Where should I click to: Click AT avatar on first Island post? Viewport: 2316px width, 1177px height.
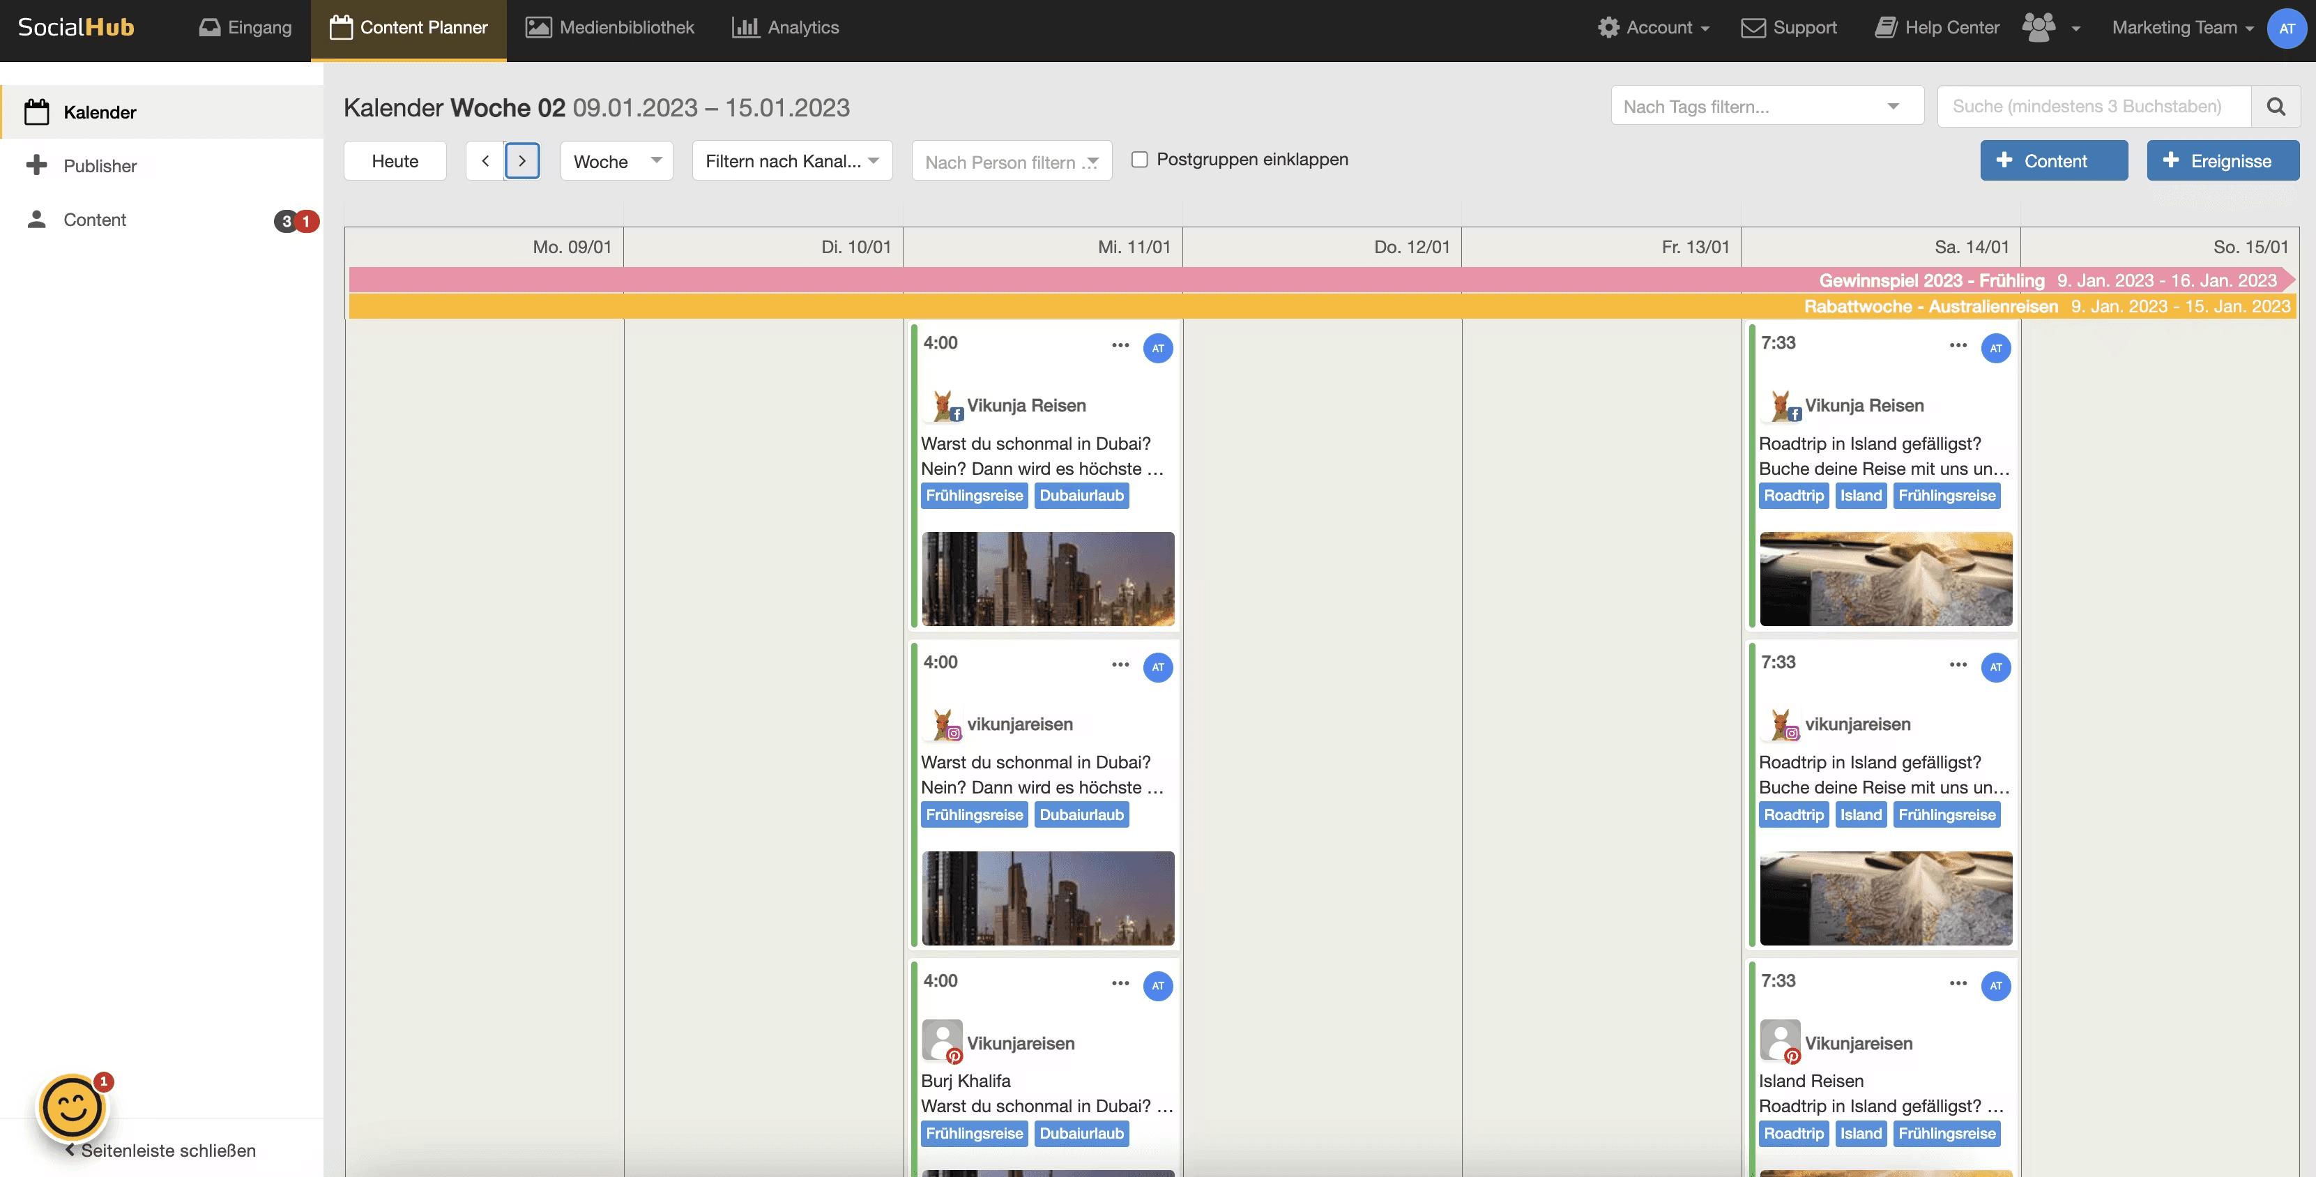coord(1995,348)
